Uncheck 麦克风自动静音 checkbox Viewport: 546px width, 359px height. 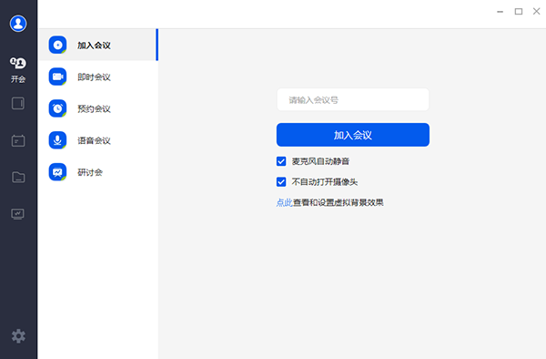pyautogui.click(x=281, y=161)
